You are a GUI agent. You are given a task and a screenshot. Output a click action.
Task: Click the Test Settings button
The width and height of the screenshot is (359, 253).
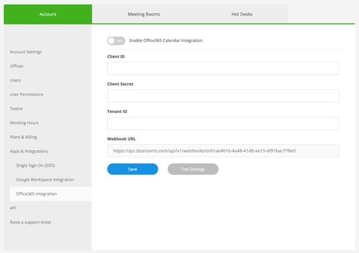193,169
